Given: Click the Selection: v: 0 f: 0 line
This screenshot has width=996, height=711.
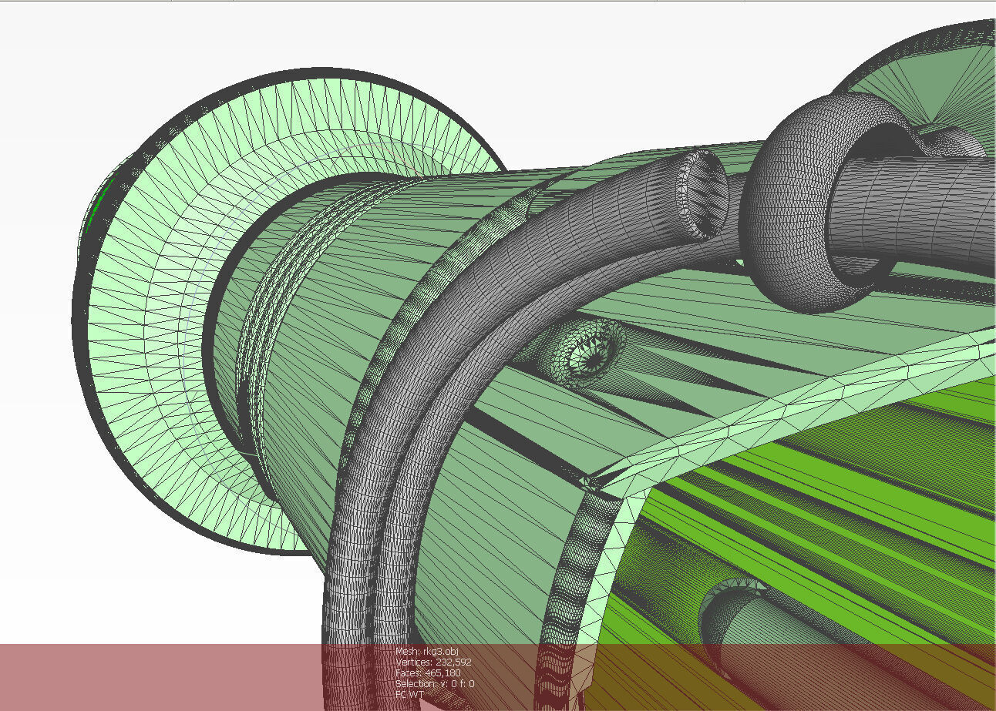Looking at the screenshot, I should point(435,684).
